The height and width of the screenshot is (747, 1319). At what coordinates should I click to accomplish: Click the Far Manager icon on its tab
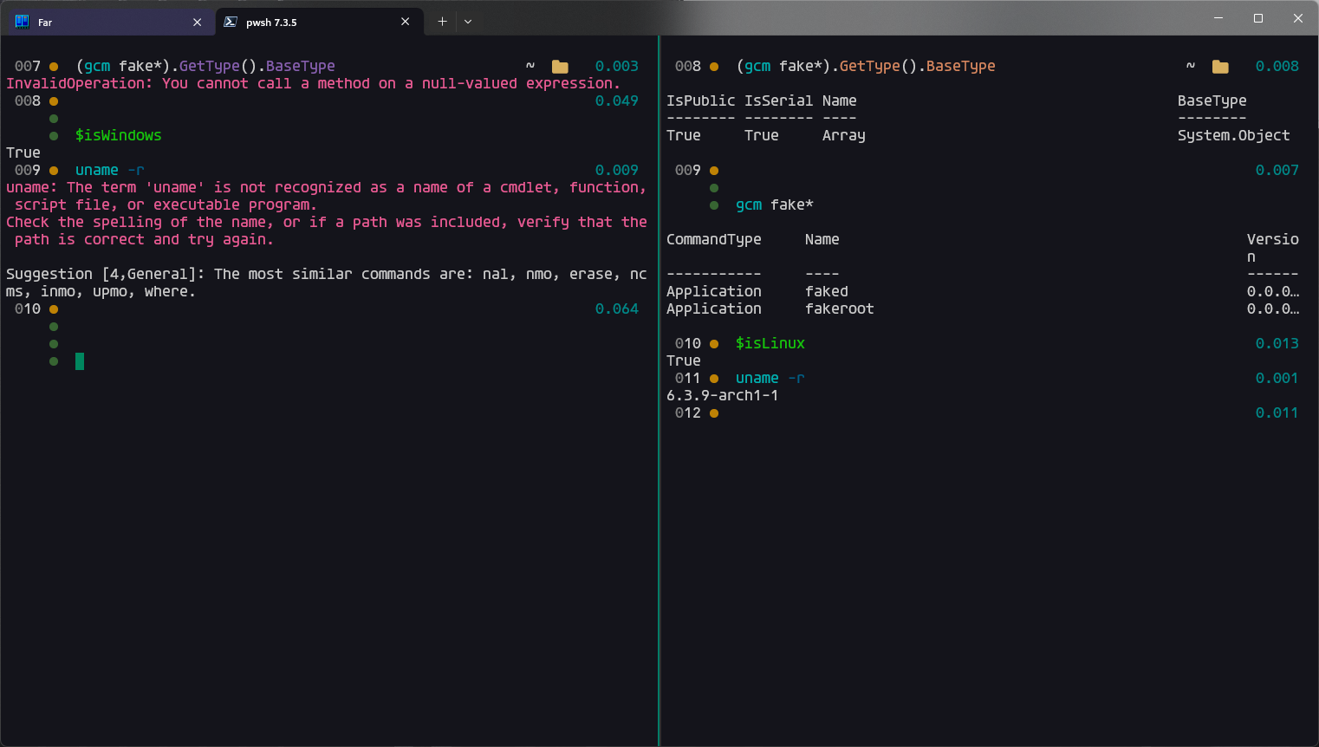pos(21,21)
